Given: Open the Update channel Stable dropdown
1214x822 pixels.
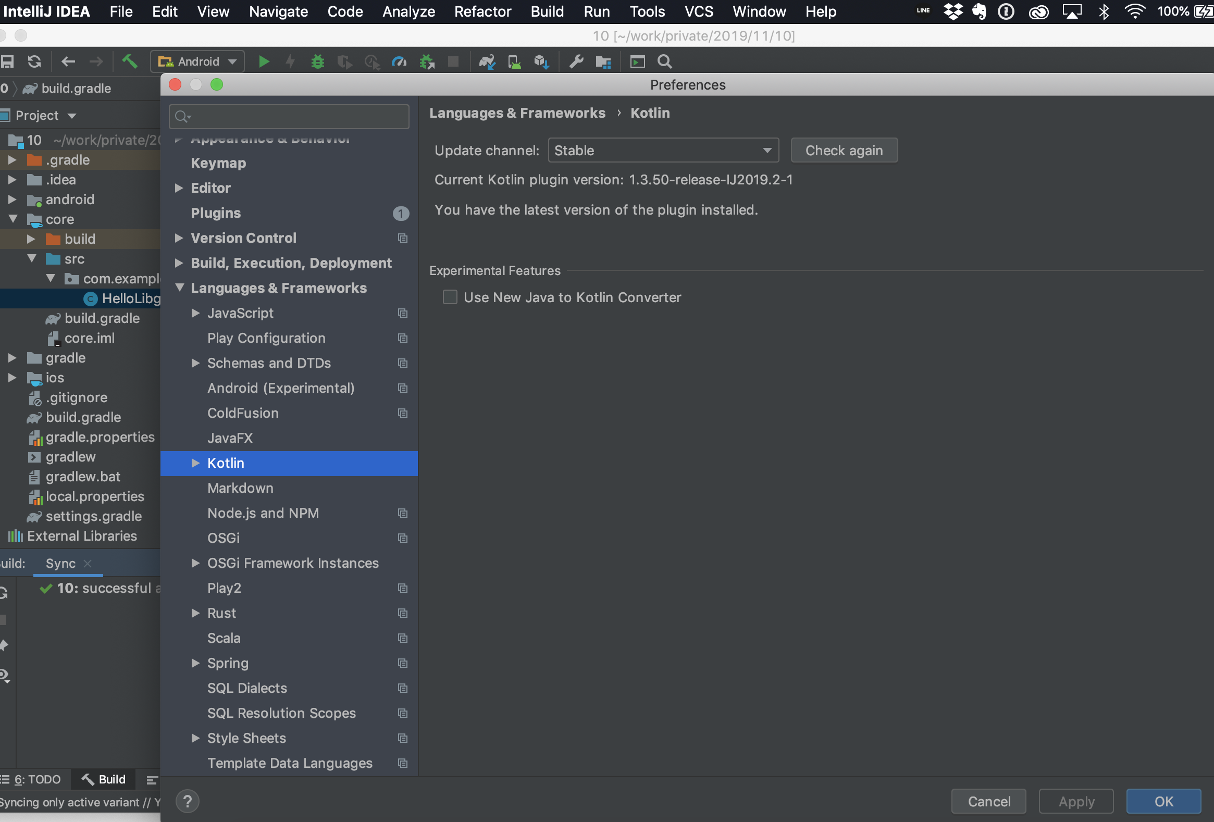Looking at the screenshot, I should pos(663,151).
